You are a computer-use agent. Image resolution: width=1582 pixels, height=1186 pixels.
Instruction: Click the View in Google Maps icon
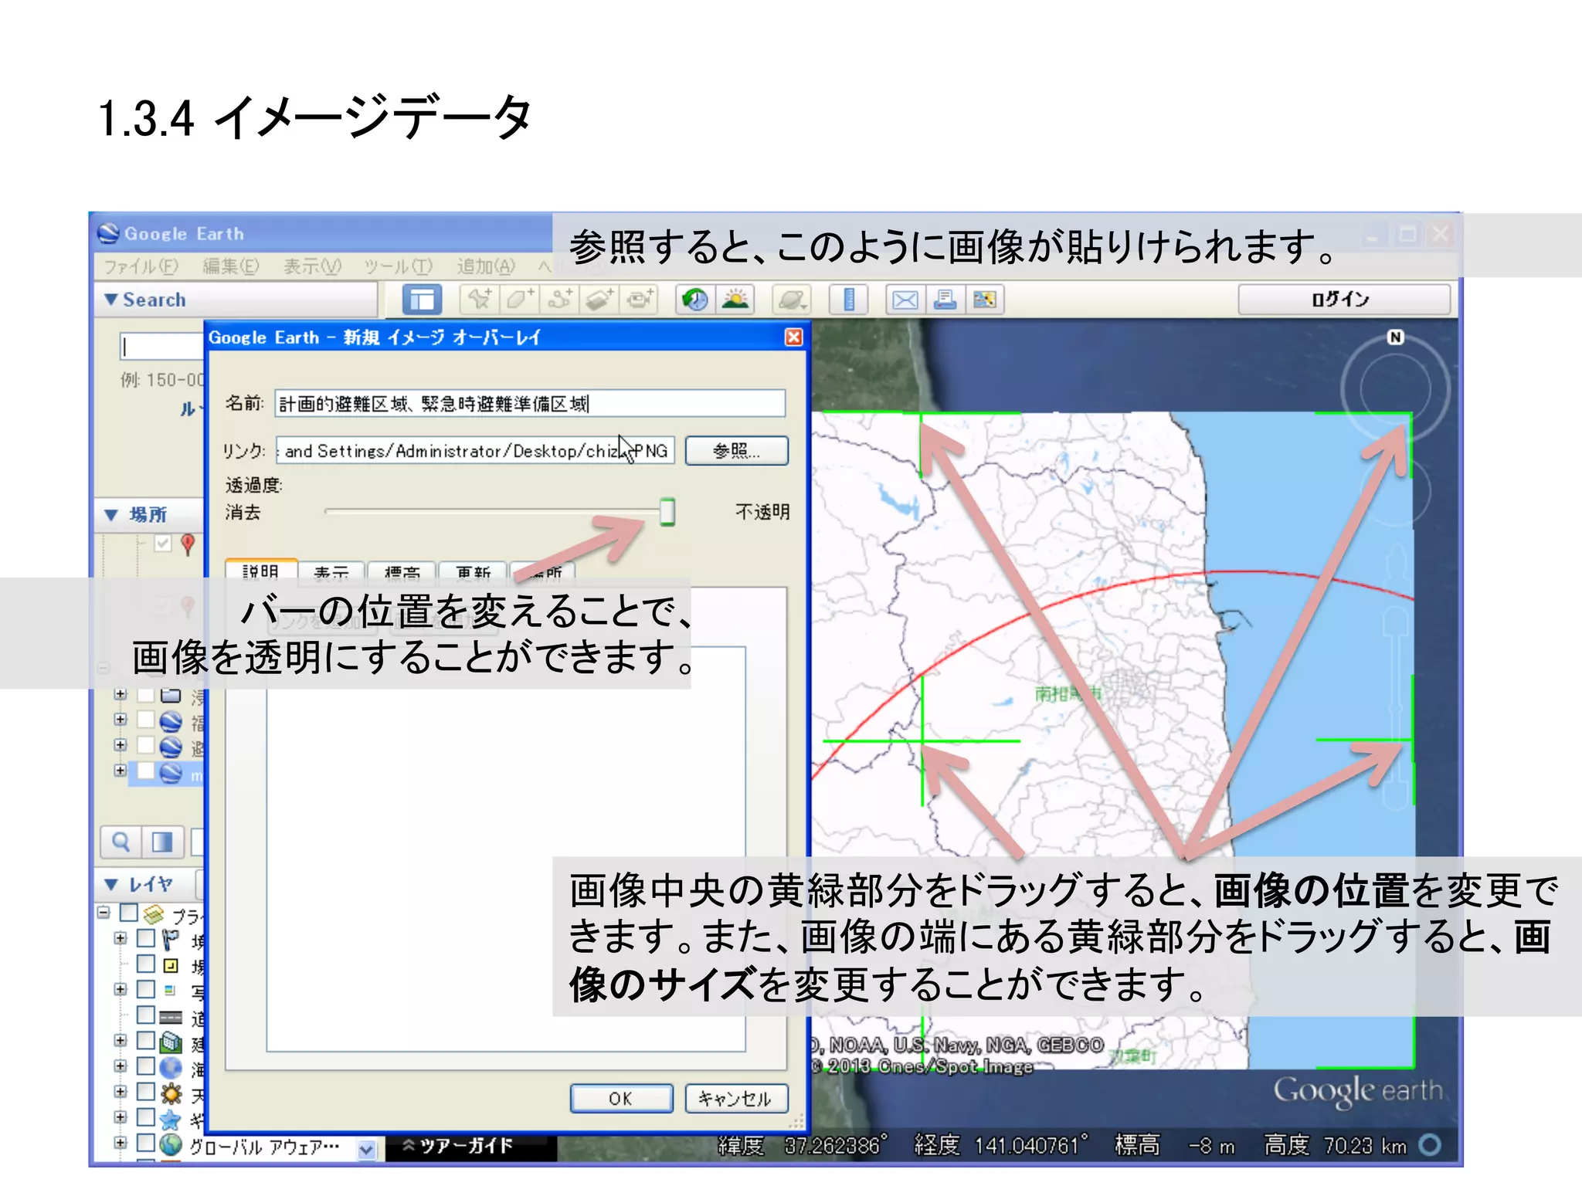tap(985, 300)
